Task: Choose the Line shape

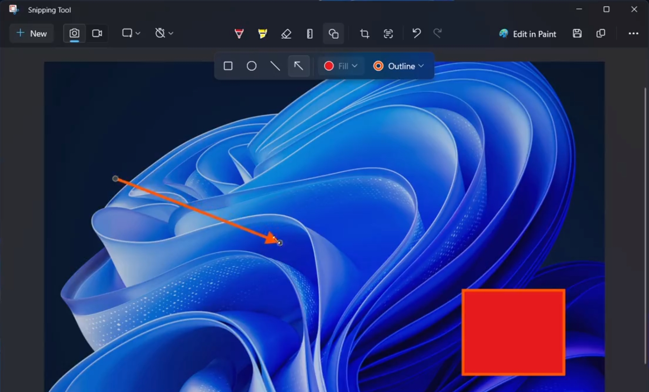Action: pyautogui.click(x=275, y=66)
